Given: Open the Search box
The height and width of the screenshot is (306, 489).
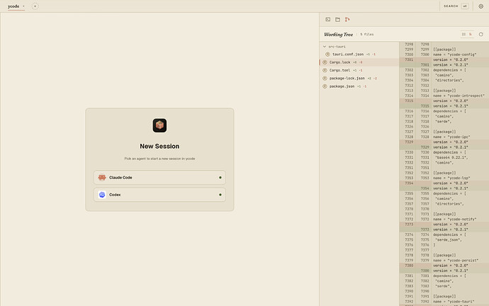Looking at the screenshot, I should pos(456,6).
